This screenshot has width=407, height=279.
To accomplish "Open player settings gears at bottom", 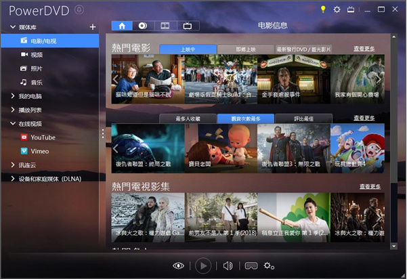I will click(269, 265).
